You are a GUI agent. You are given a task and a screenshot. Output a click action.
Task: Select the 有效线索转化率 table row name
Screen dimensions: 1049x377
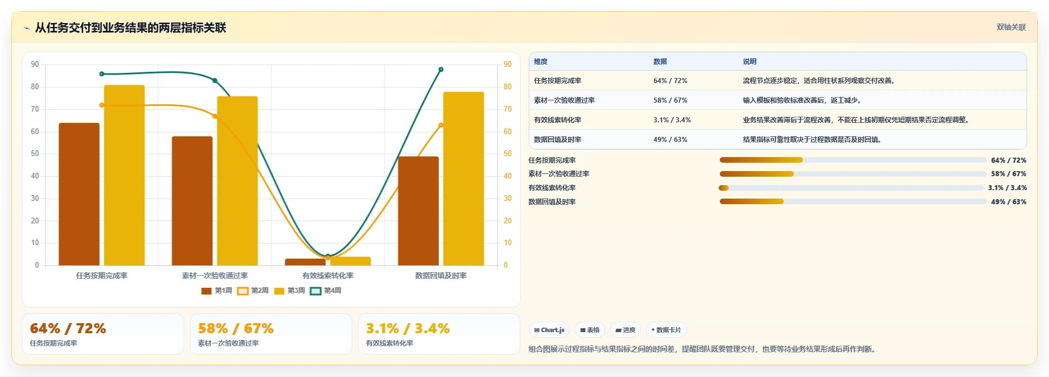coord(557,120)
